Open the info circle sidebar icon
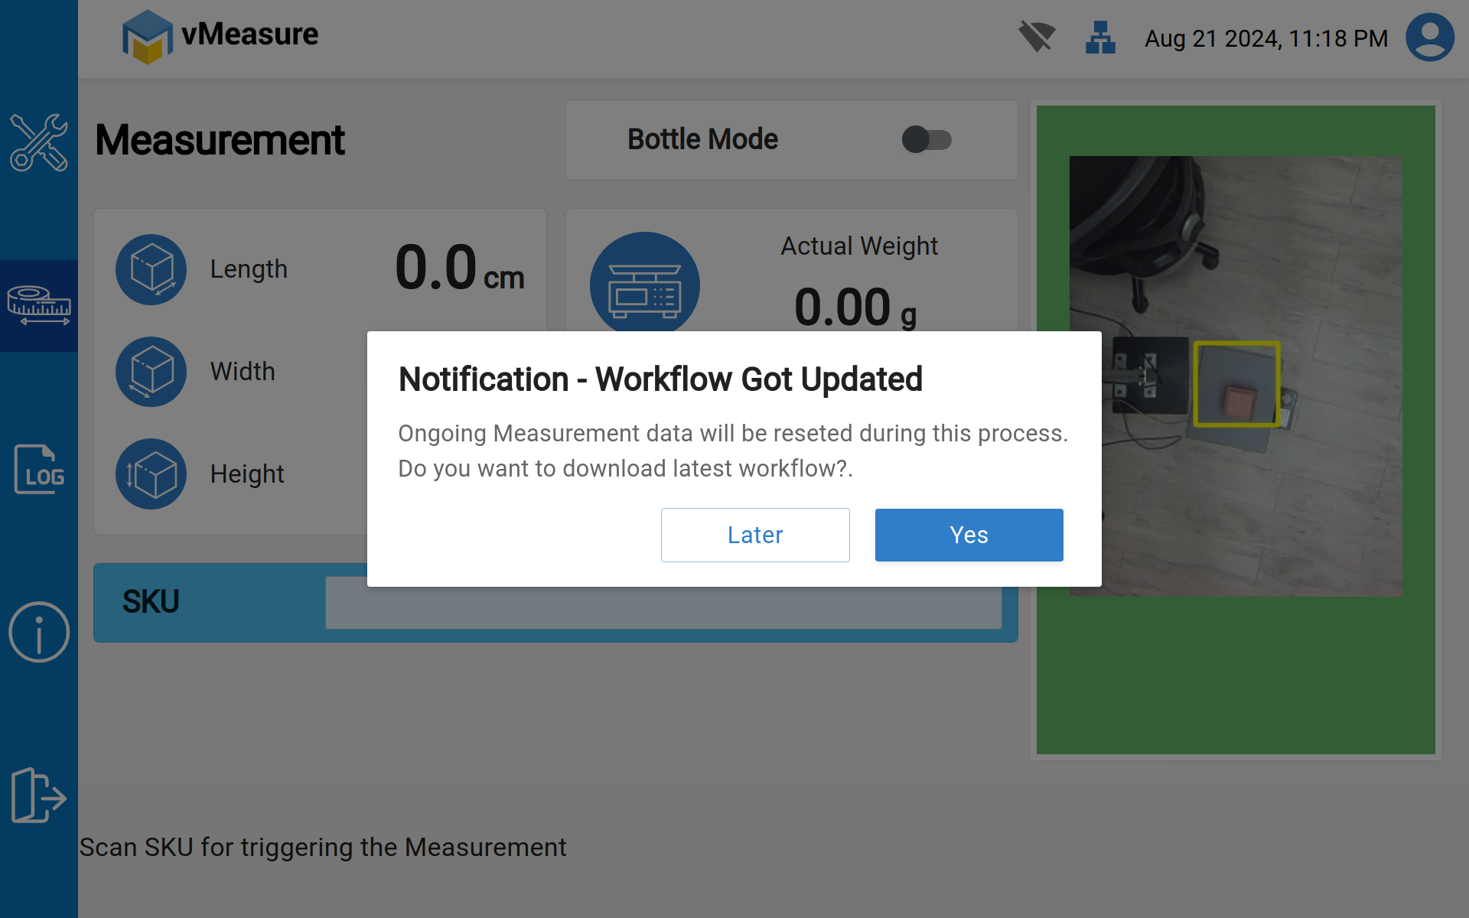The width and height of the screenshot is (1469, 918). pos(38,632)
